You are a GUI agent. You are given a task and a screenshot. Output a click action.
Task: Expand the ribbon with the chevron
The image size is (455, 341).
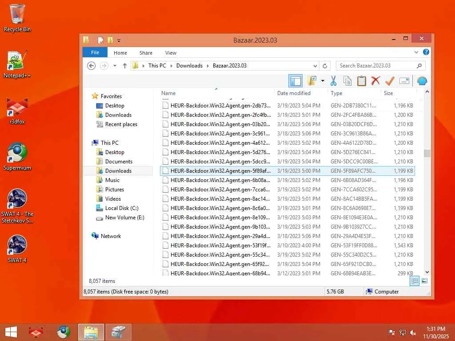tap(416, 52)
